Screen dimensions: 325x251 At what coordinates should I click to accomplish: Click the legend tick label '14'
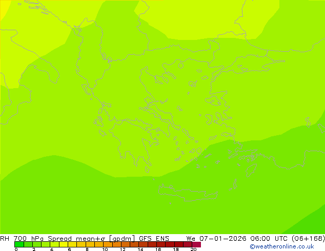coord(140,249)
